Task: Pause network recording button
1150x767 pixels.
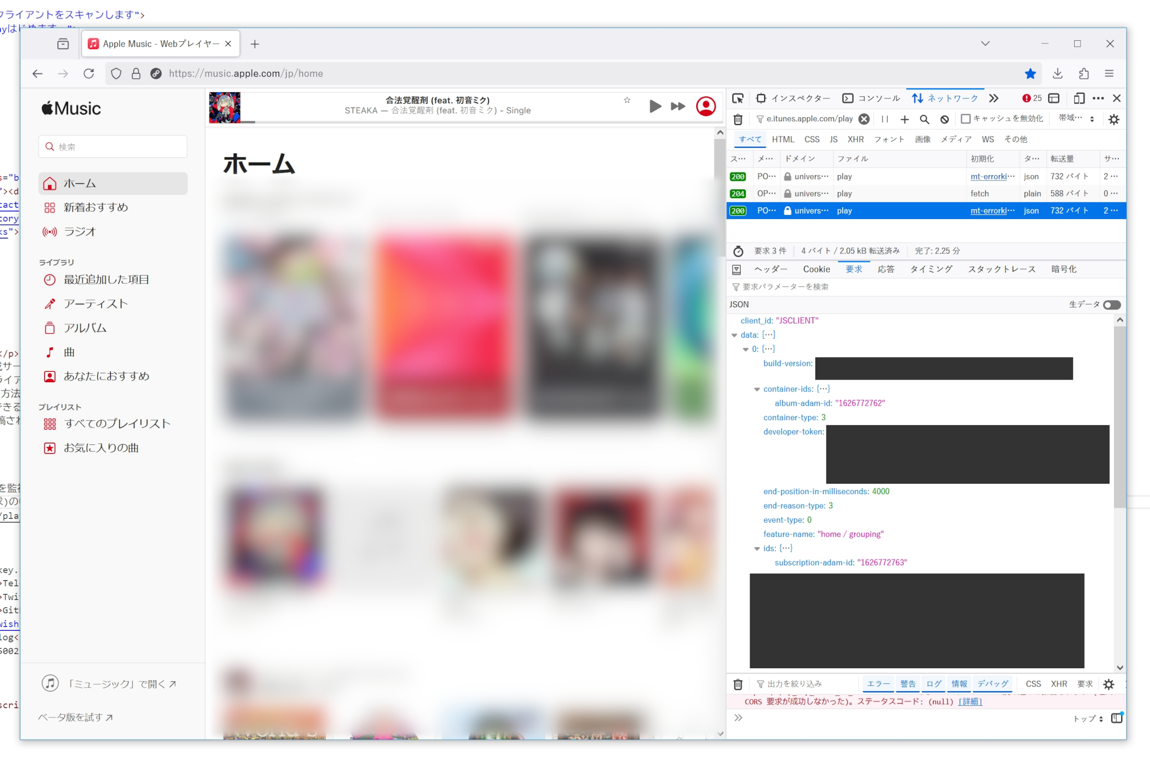Action: tap(885, 119)
